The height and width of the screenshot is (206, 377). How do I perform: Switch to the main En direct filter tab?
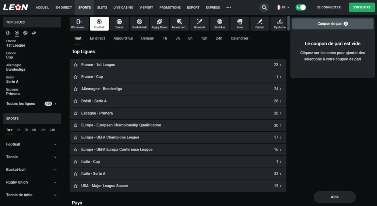[97, 38]
